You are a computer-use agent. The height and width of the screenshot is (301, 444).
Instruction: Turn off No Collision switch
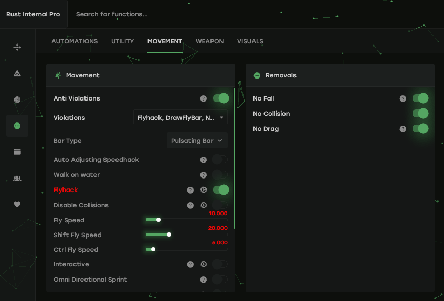(420, 114)
